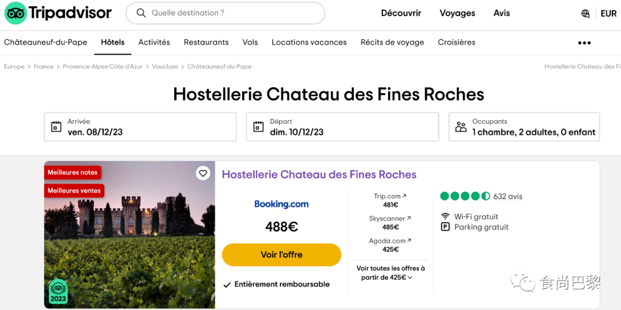Switch to the Restaurants tab
621x310 pixels.
(x=206, y=43)
